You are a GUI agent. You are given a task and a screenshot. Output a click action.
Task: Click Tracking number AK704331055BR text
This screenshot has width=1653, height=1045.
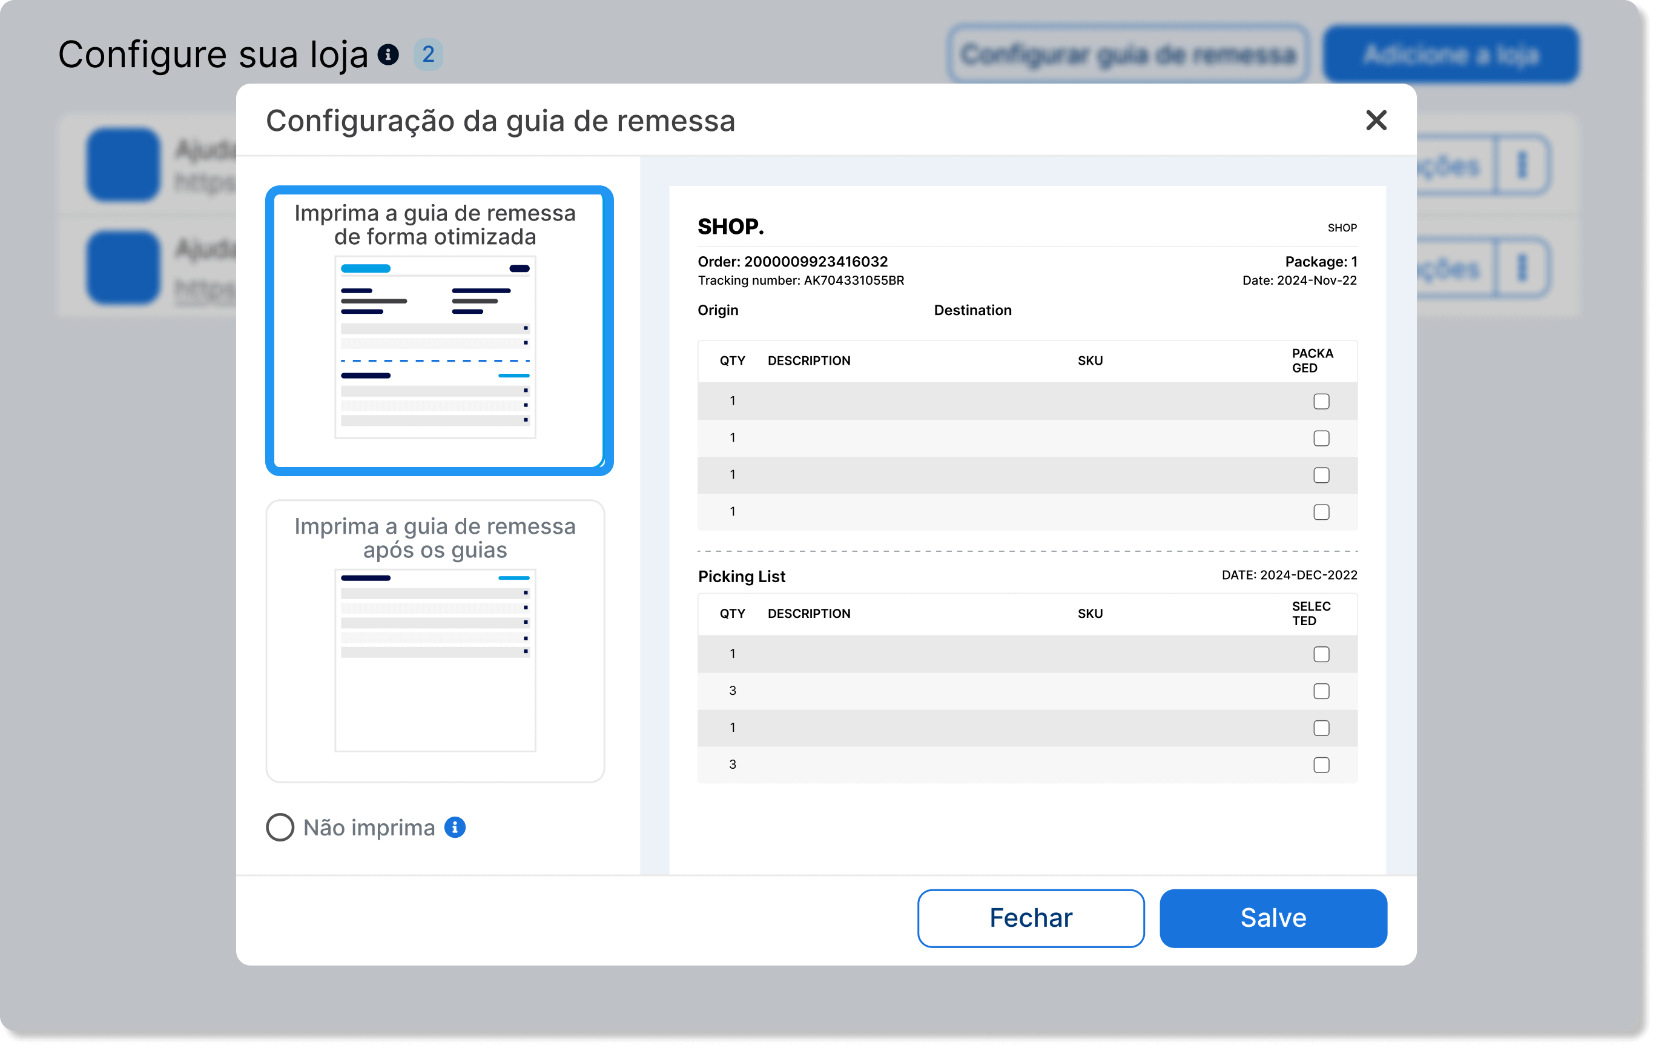tap(801, 280)
